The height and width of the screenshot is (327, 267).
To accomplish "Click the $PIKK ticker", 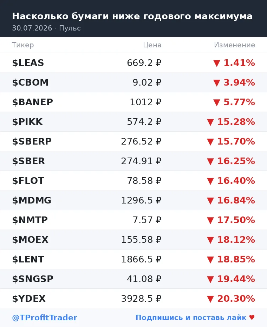I will (x=27, y=122).
